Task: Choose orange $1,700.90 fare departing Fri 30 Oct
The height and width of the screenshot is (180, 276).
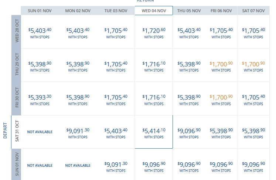Action: (x=221, y=99)
